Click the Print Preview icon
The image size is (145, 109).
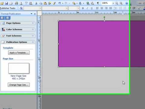[21, 3]
